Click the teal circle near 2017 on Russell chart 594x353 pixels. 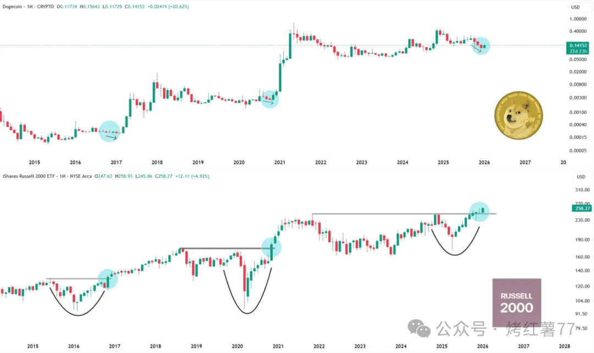[x=108, y=279]
